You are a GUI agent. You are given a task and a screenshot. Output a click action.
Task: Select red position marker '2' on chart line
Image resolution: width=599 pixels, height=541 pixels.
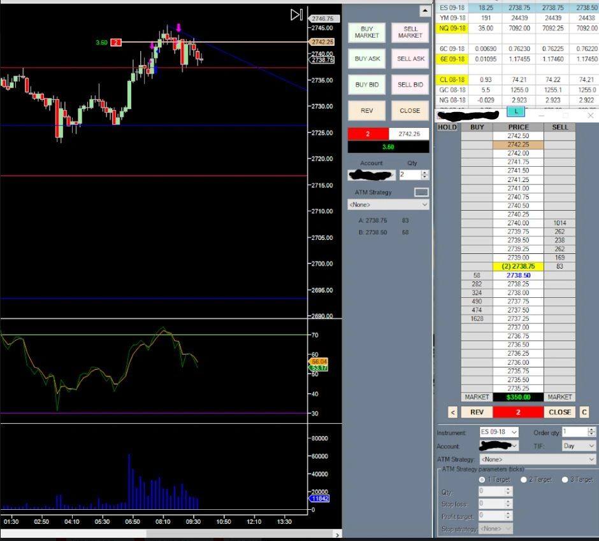click(116, 43)
